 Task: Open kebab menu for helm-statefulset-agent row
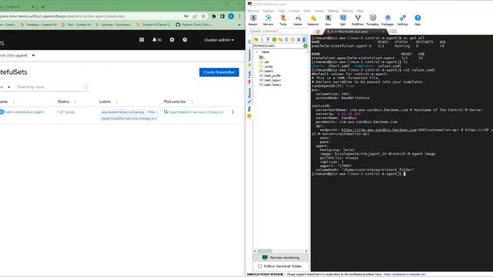233,112
